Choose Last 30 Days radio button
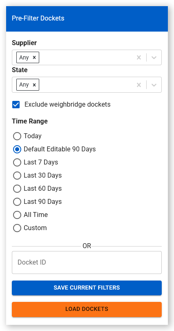Image resolution: width=174 pixels, height=331 pixels. 17,176
